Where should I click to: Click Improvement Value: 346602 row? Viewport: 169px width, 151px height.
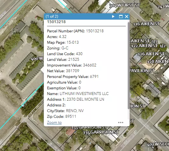(x=71, y=65)
